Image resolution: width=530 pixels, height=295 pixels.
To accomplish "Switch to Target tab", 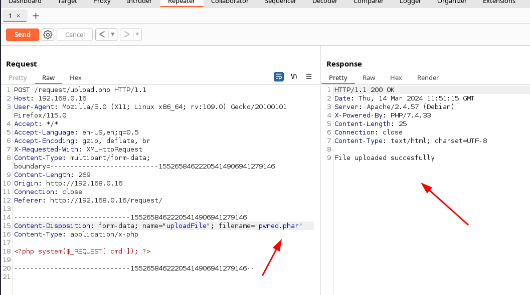I will [x=67, y=2].
